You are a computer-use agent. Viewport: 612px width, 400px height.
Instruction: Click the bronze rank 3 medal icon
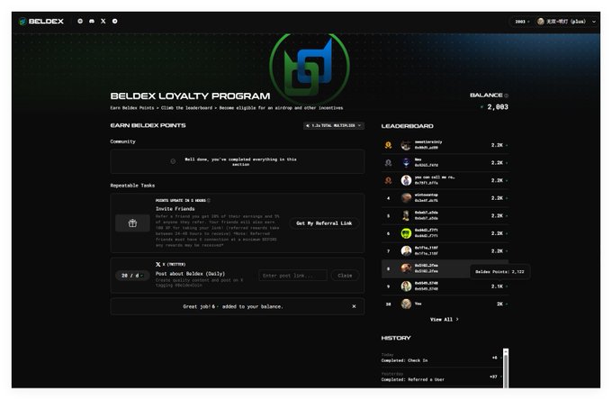coord(388,180)
